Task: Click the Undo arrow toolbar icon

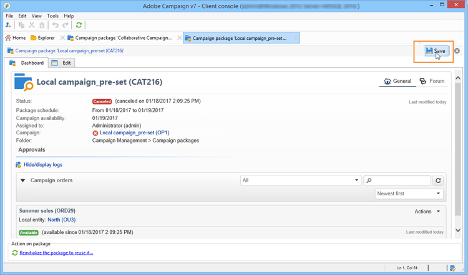Action: [x=55, y=25]
